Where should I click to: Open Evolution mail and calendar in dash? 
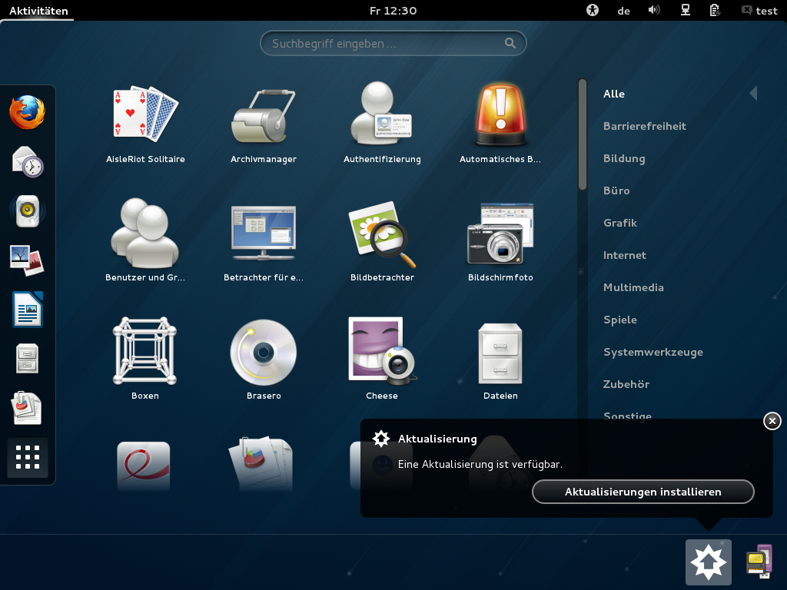(27, 161)
